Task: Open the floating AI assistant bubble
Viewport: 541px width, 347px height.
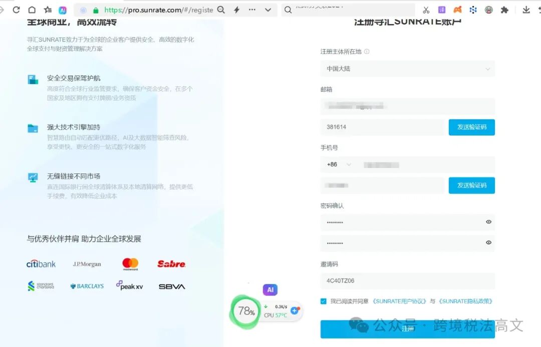Action: pos(270,289)
